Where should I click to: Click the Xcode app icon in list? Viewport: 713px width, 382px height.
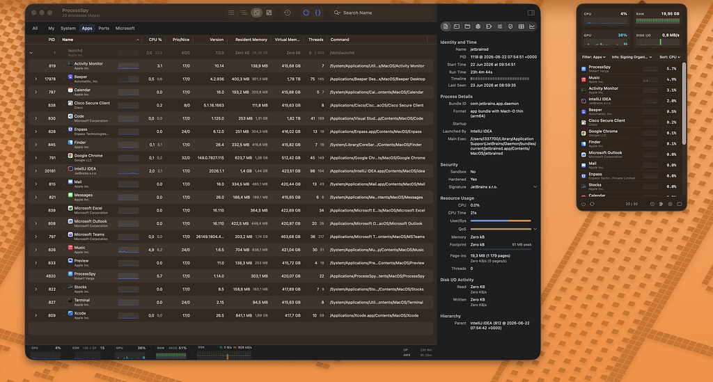[x=70, y=313]
